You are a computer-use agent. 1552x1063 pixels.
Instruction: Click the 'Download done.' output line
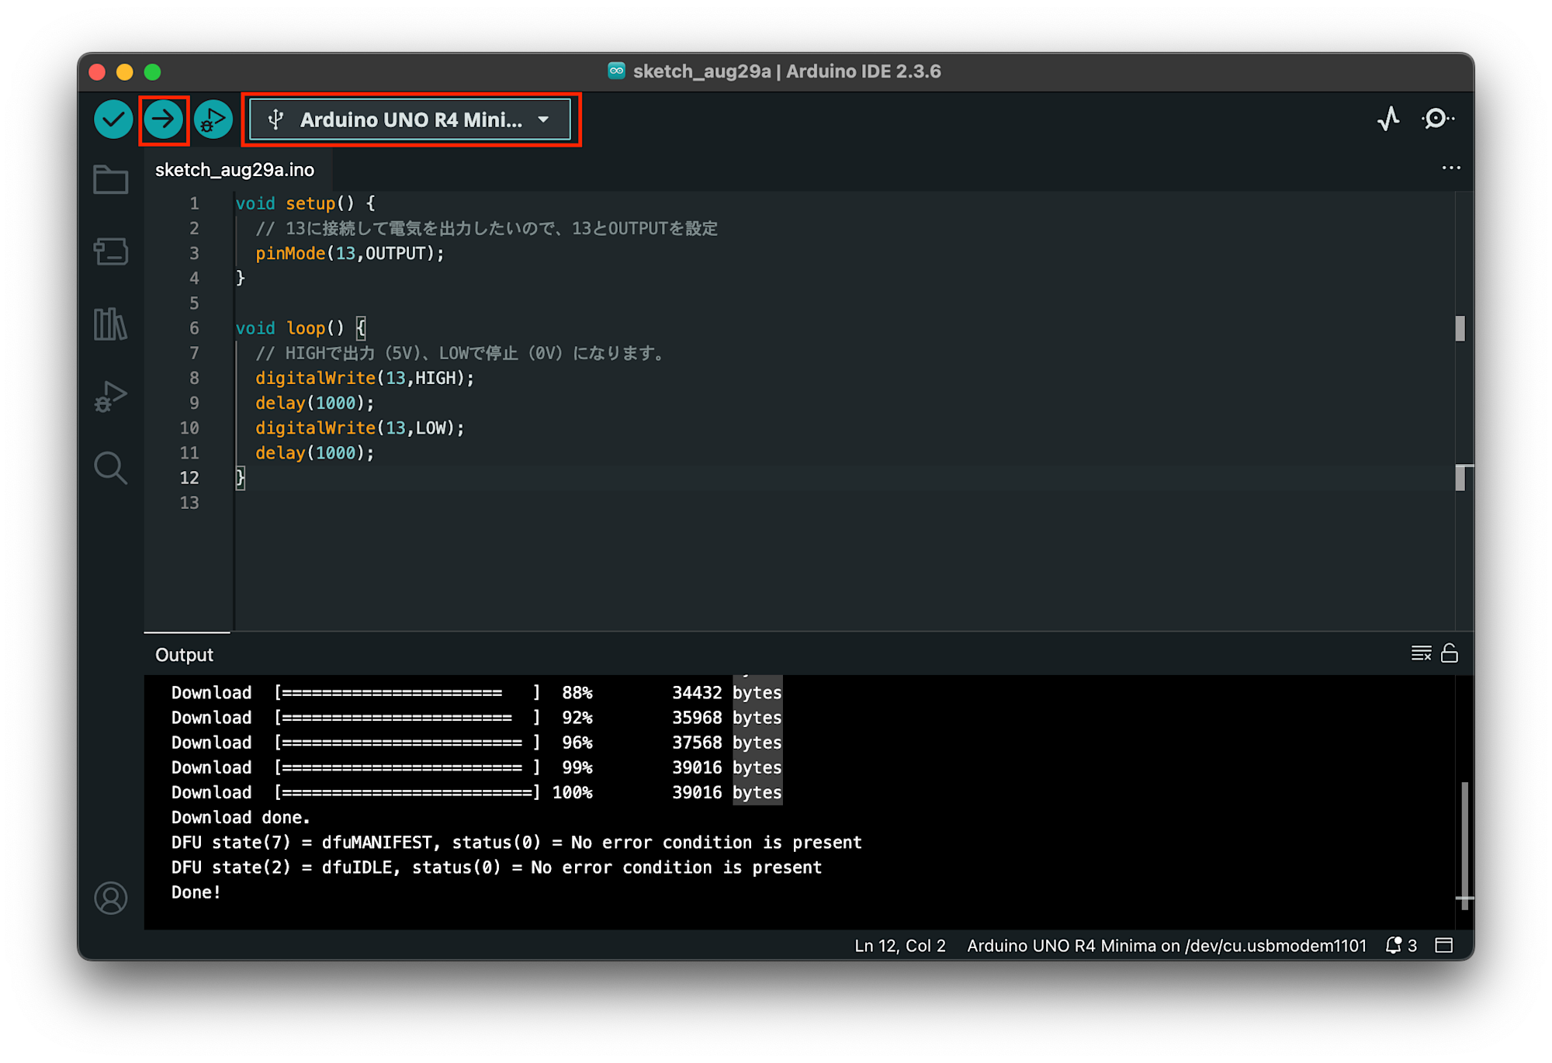tap(241, 818)
